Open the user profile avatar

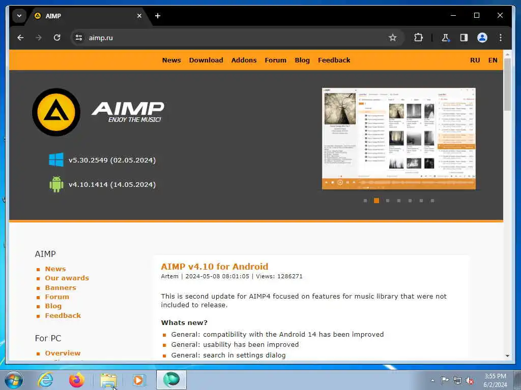click(x=482, y=38)
